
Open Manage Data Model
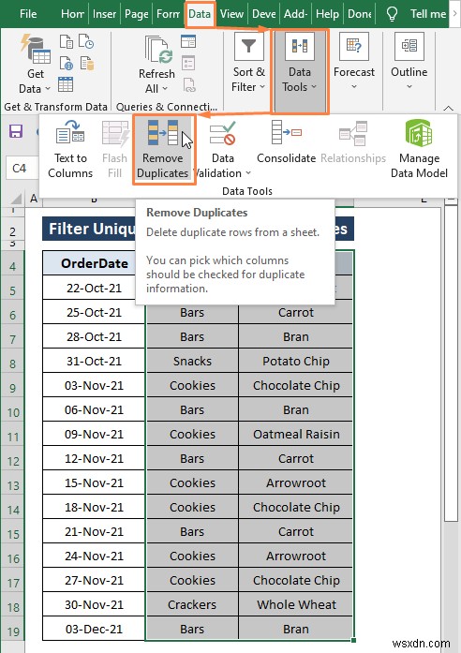tap(419, 149)
